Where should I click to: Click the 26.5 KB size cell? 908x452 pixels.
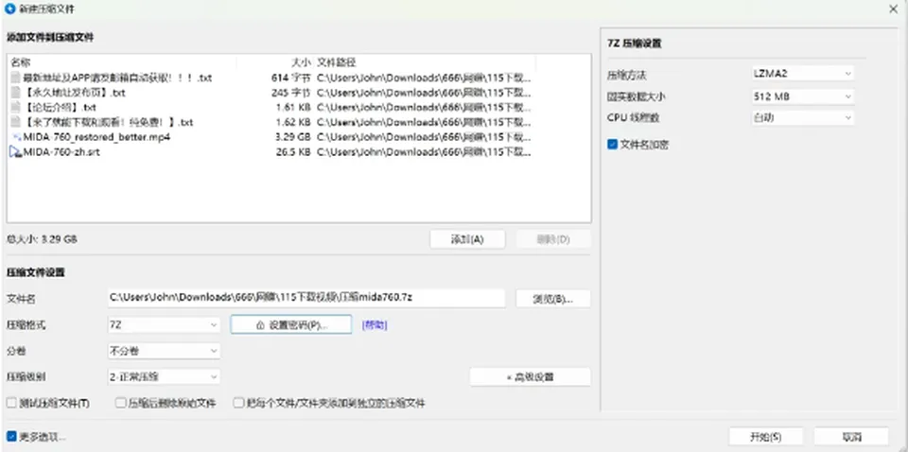(x=293, y=152)
